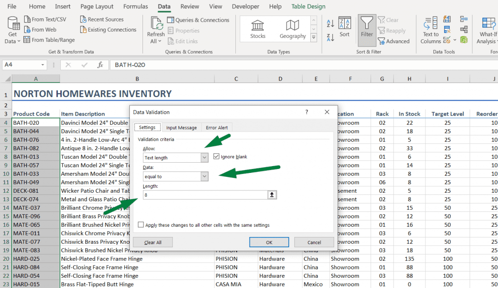
Task: Click inside the Length input showing 8
Action: click(195, 194)
